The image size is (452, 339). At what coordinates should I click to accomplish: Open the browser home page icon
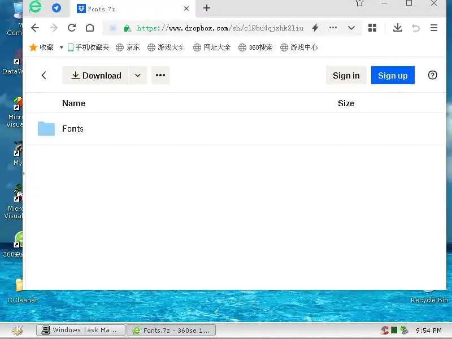[x=90, y=28]
